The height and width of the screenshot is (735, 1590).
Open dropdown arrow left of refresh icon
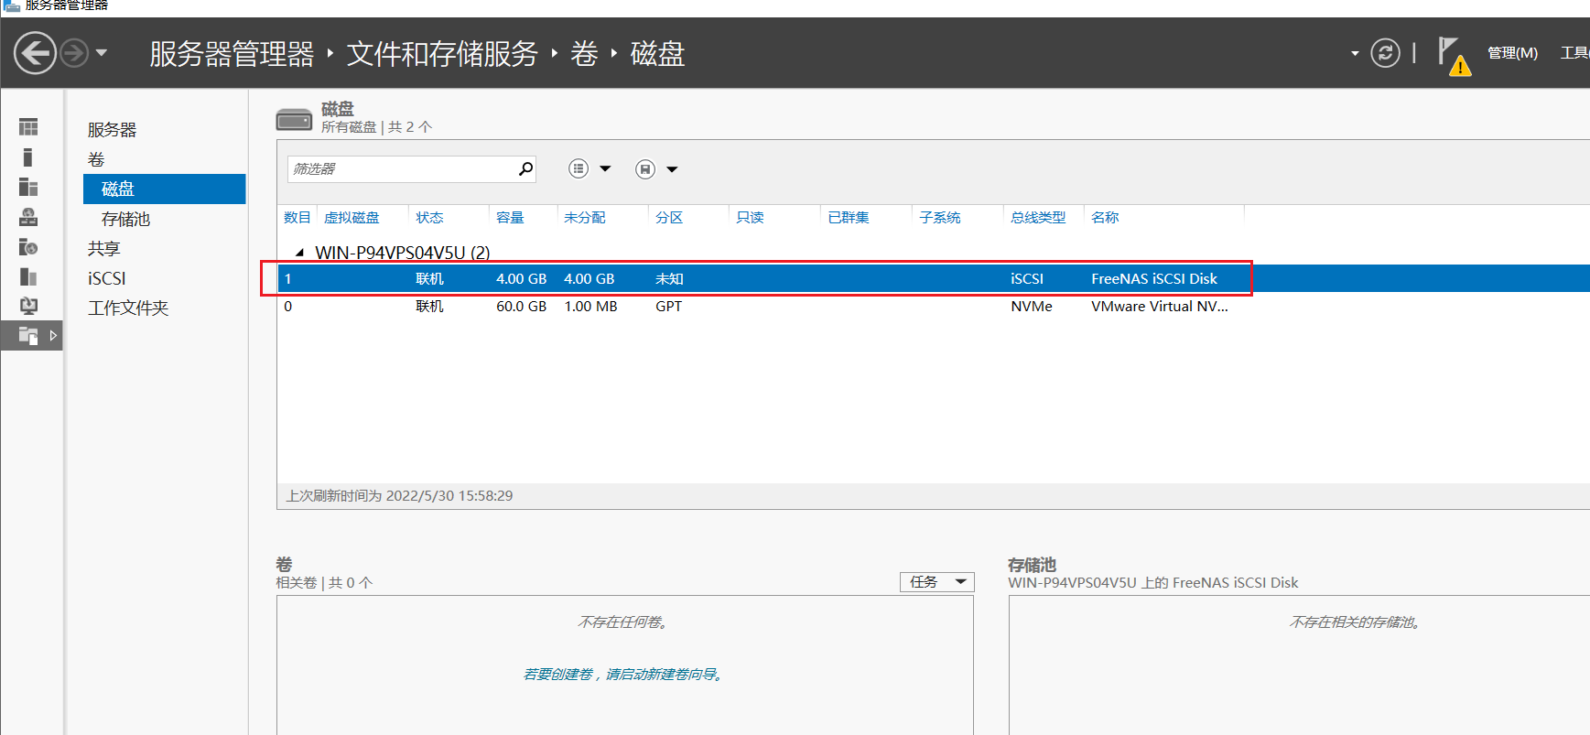point(1355,53)
